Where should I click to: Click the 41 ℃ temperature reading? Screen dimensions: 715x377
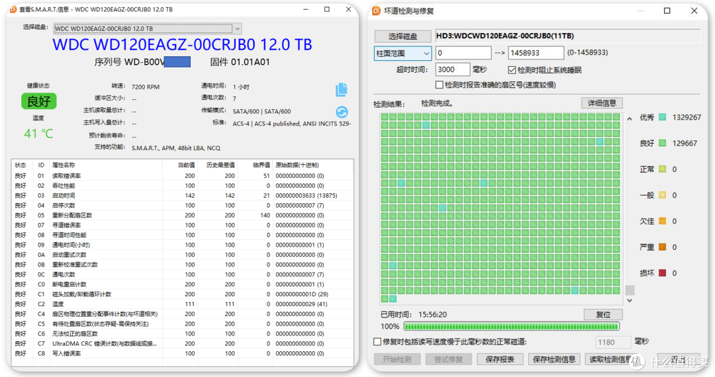[x=39, y=134]
